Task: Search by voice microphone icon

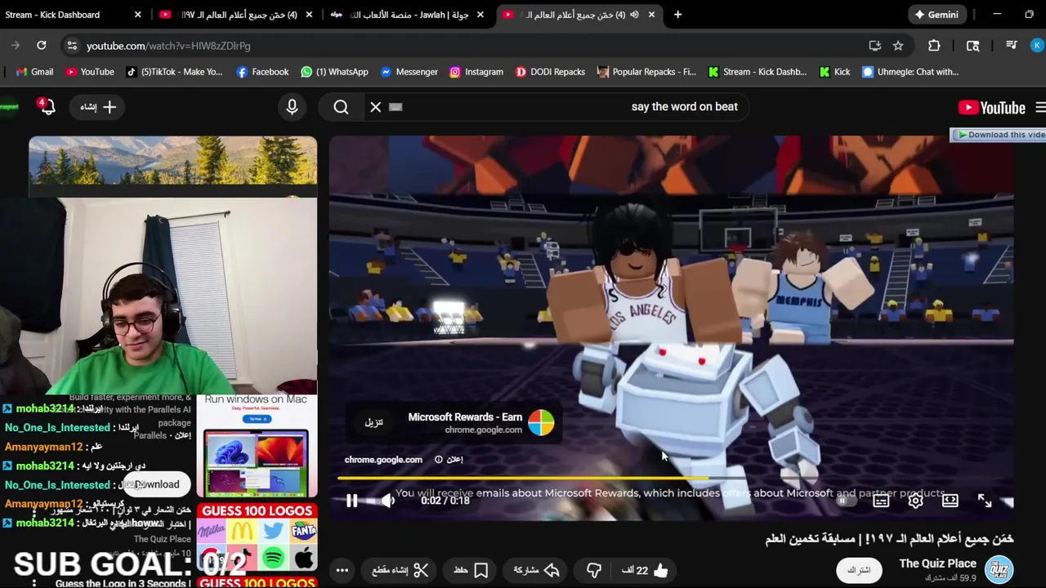Action: coord(292,107)
